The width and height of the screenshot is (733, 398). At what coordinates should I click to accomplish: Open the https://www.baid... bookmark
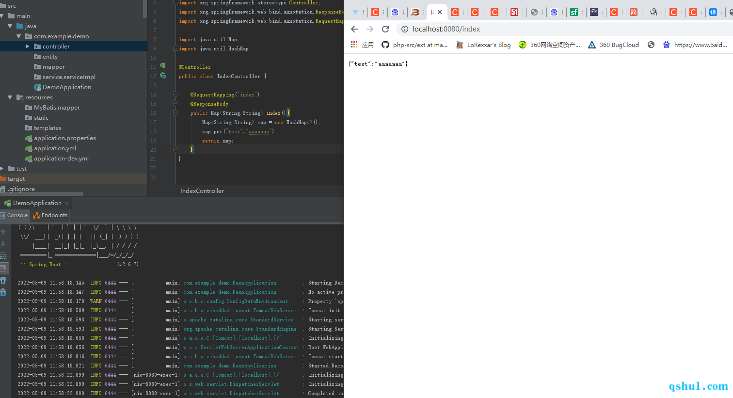[x=695, y=45]
